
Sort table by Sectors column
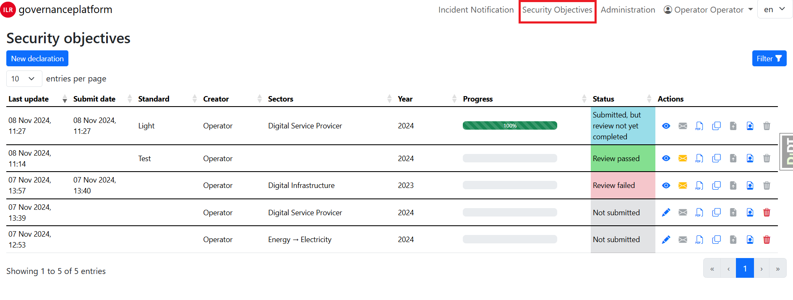330,99
